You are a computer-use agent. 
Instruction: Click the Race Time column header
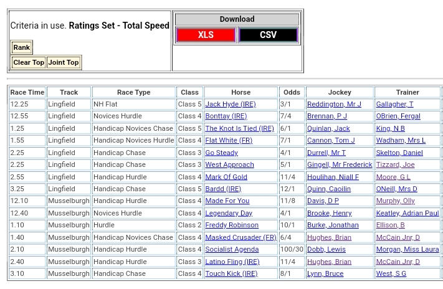click(x=27, y=92)
